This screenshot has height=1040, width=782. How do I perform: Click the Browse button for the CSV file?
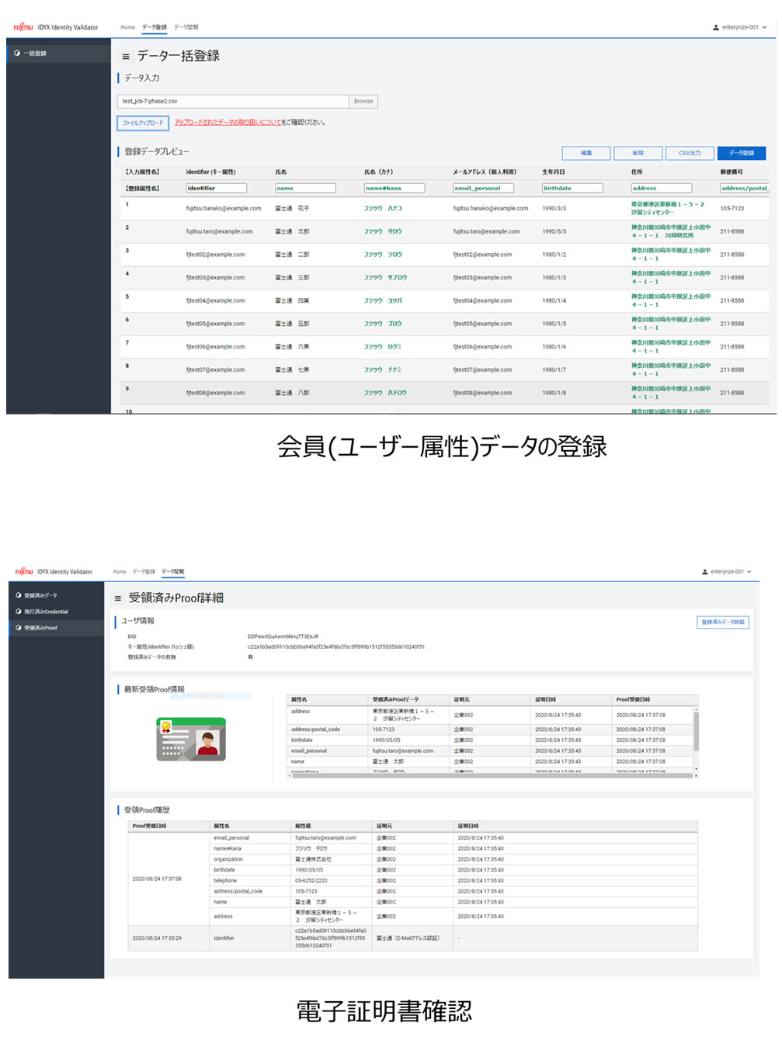(363, 102)
